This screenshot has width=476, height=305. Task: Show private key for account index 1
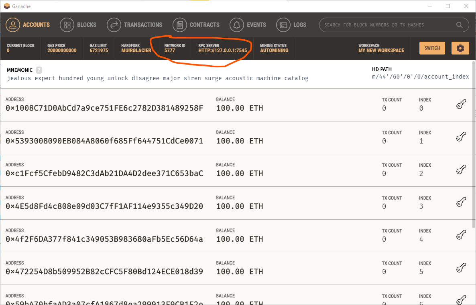pos(461,137)
